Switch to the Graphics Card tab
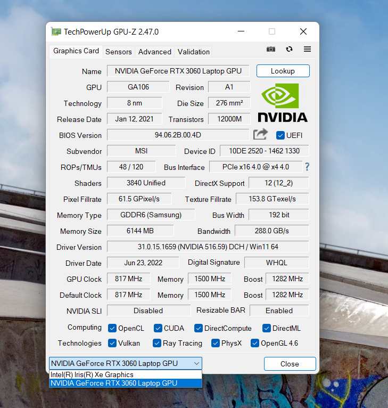The image size is (388, 408). tap(76, 51)
